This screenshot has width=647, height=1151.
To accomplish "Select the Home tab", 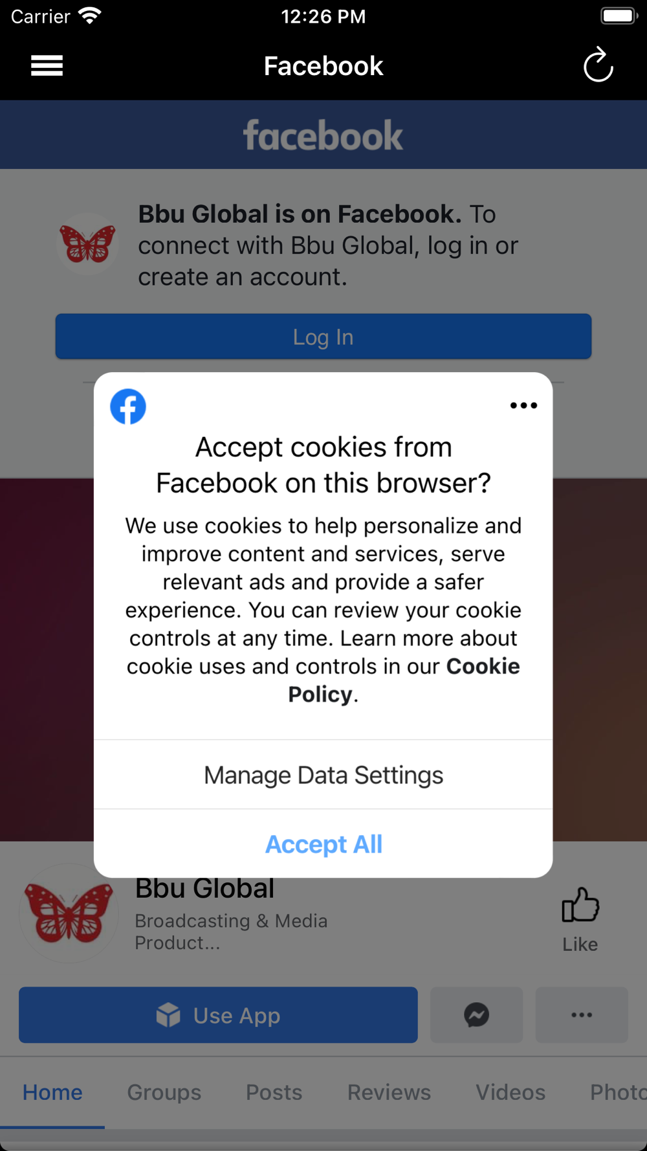I will (52, 1092).
